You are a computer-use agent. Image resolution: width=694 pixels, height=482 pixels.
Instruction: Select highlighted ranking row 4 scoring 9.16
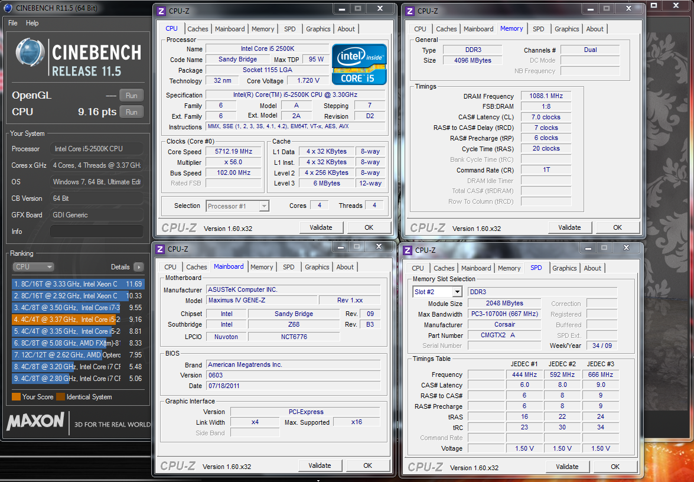78,319
